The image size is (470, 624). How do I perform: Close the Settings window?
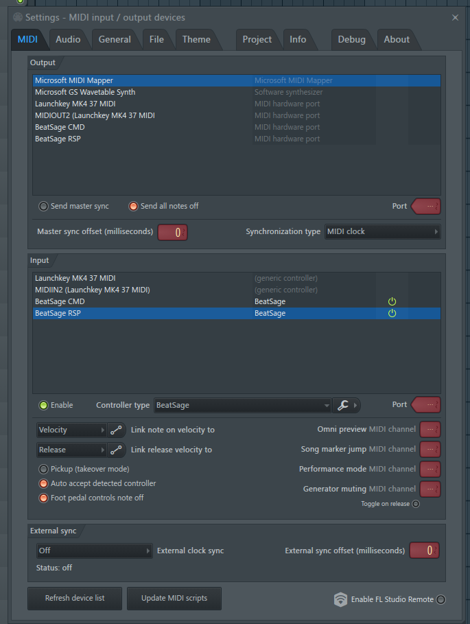pos(456,18)
